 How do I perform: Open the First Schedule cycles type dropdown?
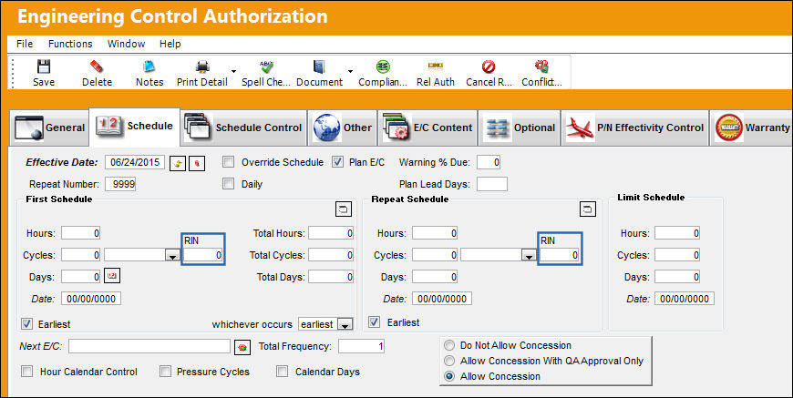(173, 256)
